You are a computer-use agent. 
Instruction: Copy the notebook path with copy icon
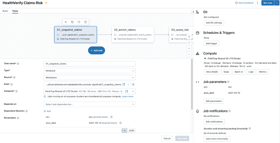[133, 85]
